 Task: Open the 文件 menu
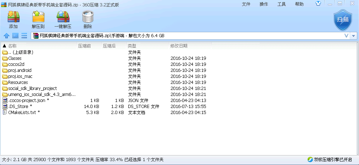click(246, 4)
